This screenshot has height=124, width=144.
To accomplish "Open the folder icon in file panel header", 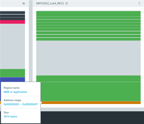I will click(24, 3).
